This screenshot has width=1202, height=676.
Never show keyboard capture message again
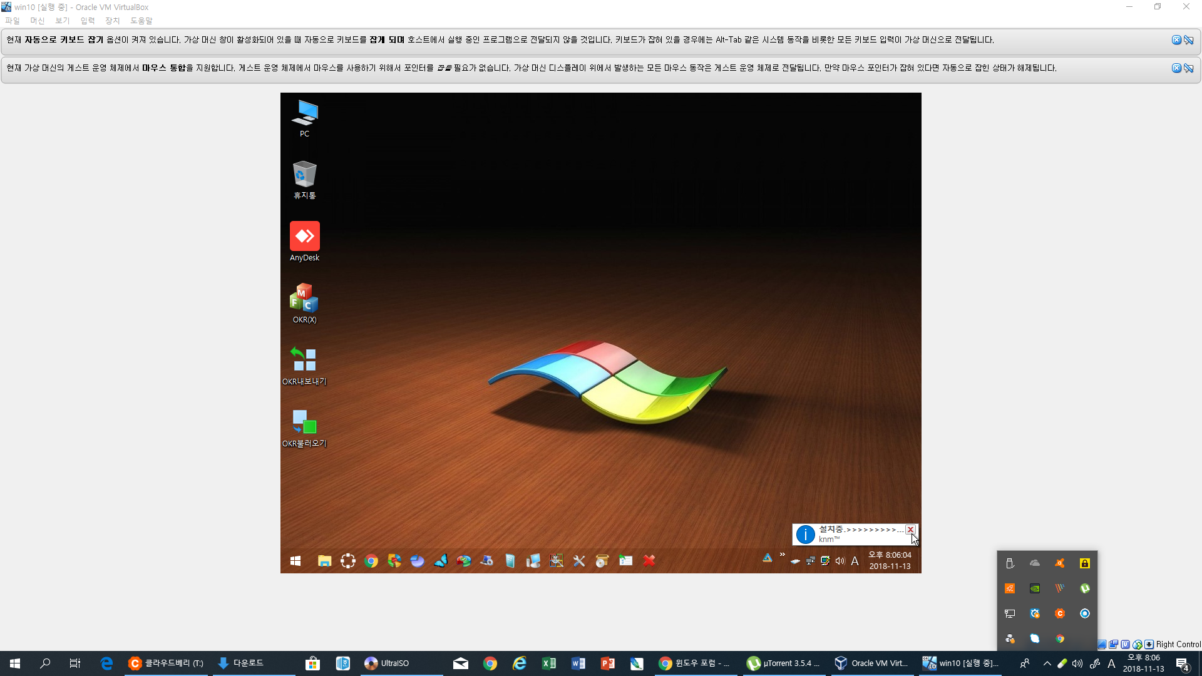(x=1189, y=40)
